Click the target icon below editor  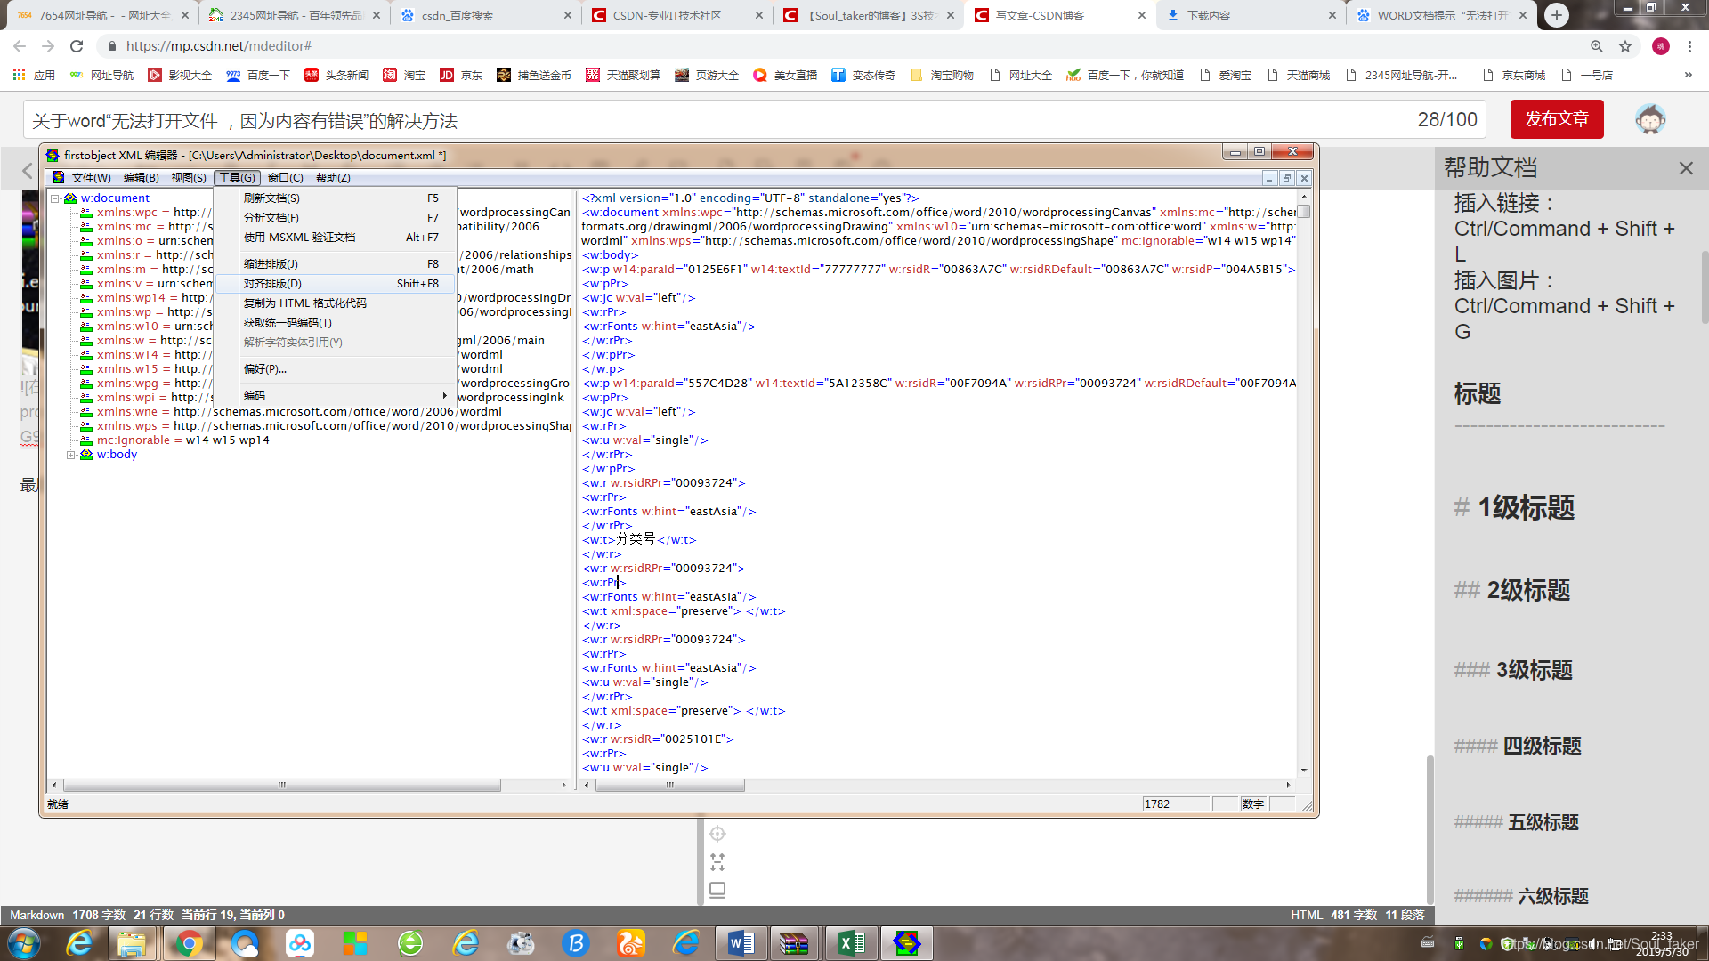717,834
